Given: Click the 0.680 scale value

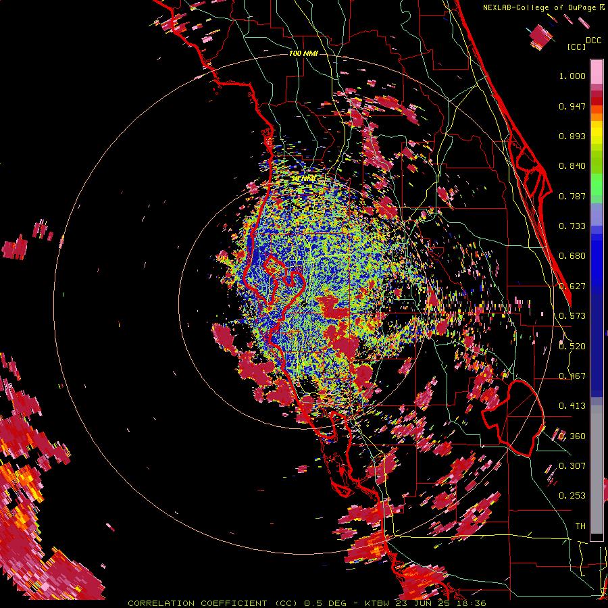Looking at the screenshot, I should pyautogui.click(x=572, y=256).
